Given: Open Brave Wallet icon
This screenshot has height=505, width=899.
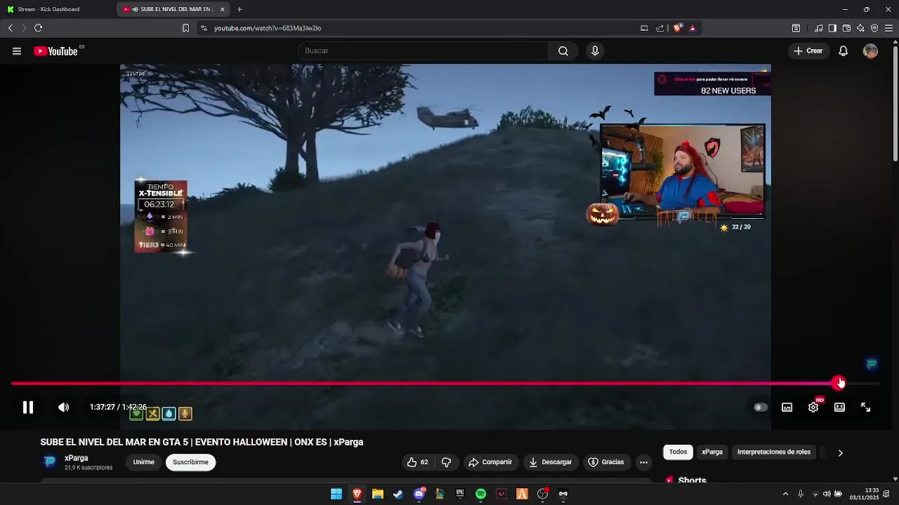Looking at the screenshot, I should click(x=846, y=28).
